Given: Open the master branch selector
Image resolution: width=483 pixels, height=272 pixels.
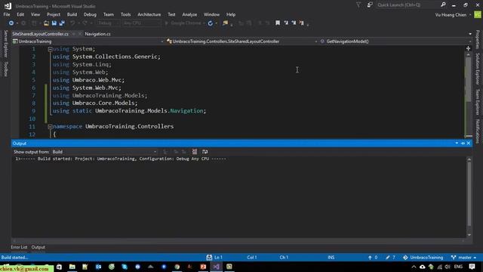Looking at the screenshot, I should (x=463, y=258).
